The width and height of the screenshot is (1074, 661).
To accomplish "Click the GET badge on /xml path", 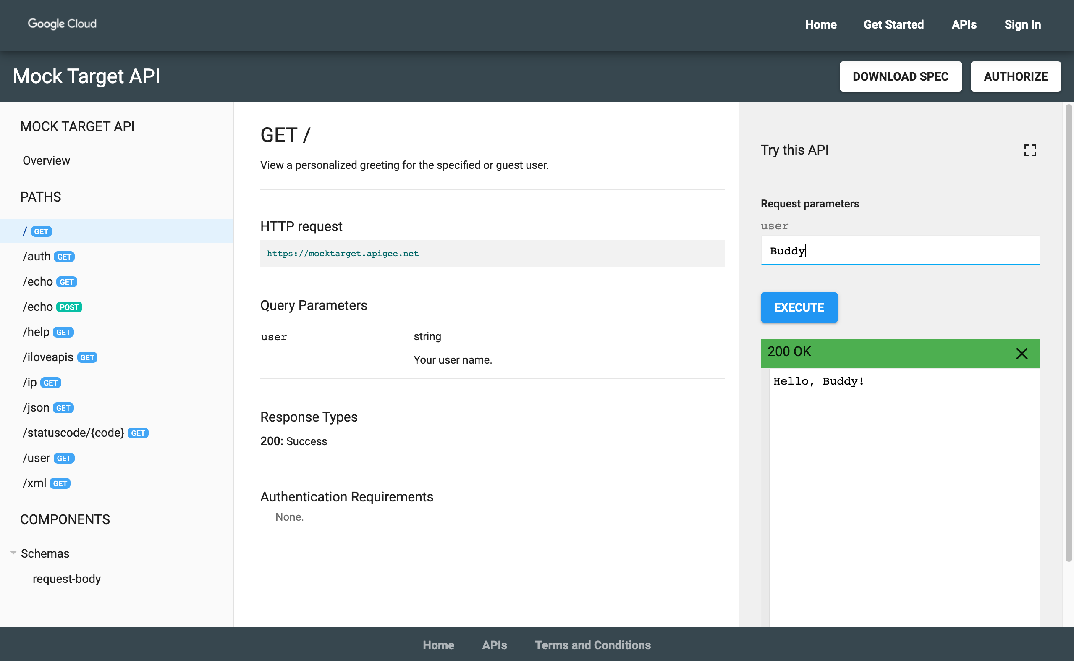I will (60, 484).
